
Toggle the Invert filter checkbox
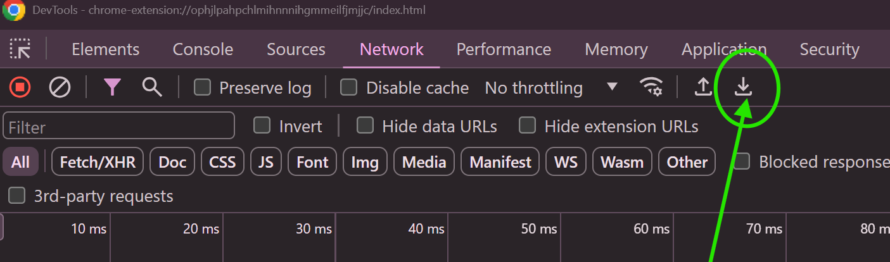[x=262, y=126]
